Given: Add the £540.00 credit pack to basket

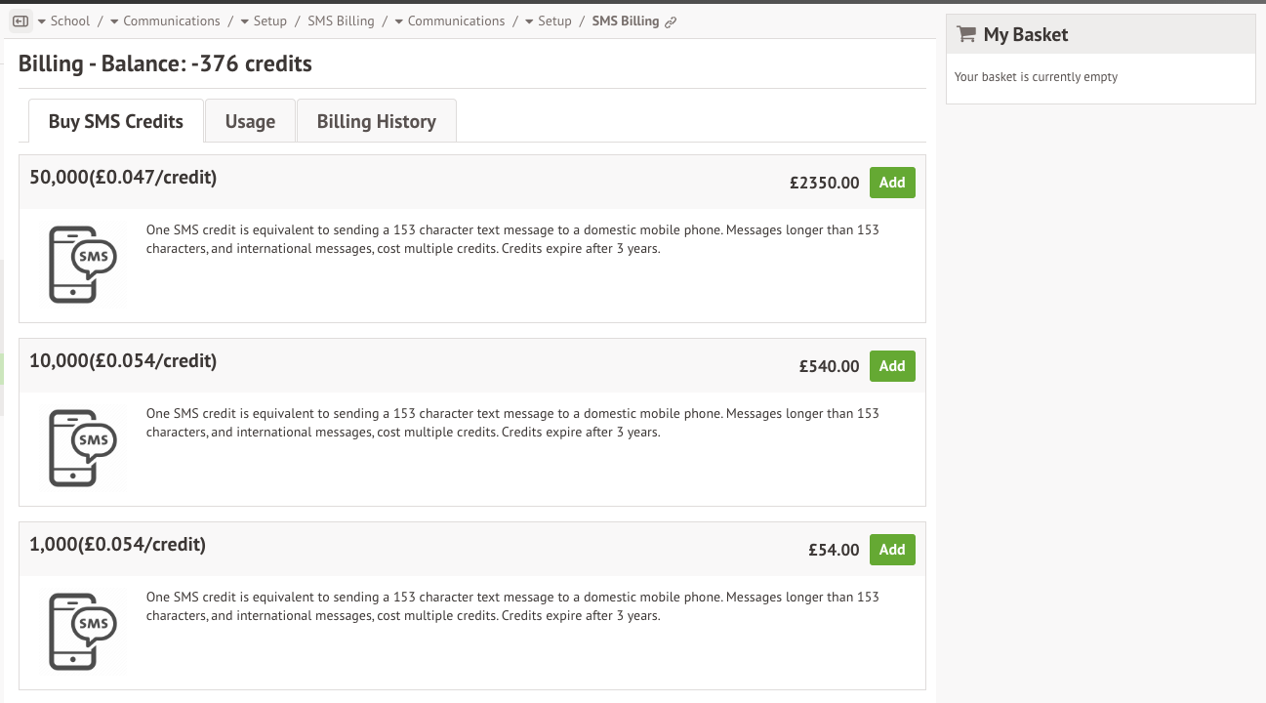Looking at the screenshot, I should [891, 366].
